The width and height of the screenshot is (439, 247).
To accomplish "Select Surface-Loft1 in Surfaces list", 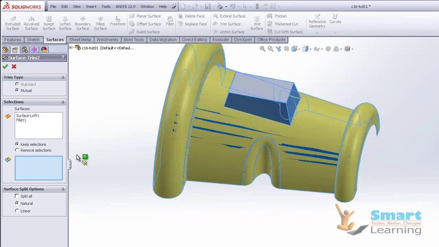I will [x=27, y=116].
